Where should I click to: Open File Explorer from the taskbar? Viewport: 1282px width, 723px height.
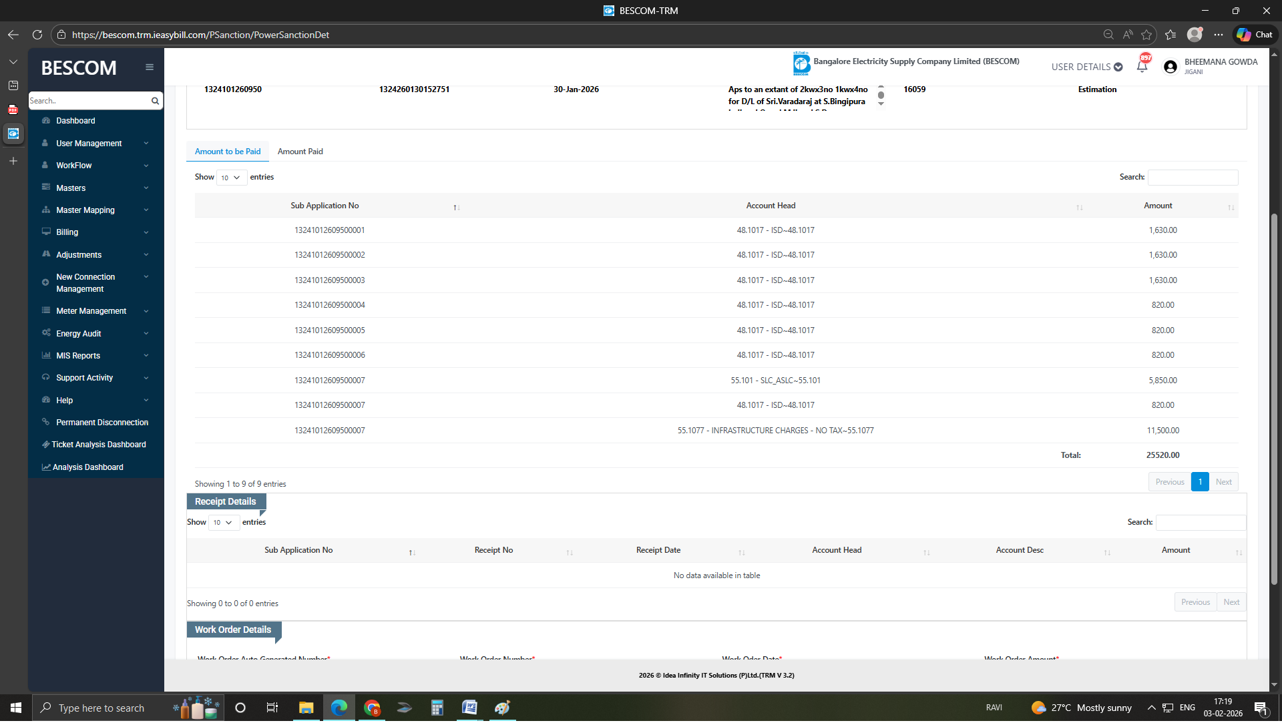(x=306, y=708)
